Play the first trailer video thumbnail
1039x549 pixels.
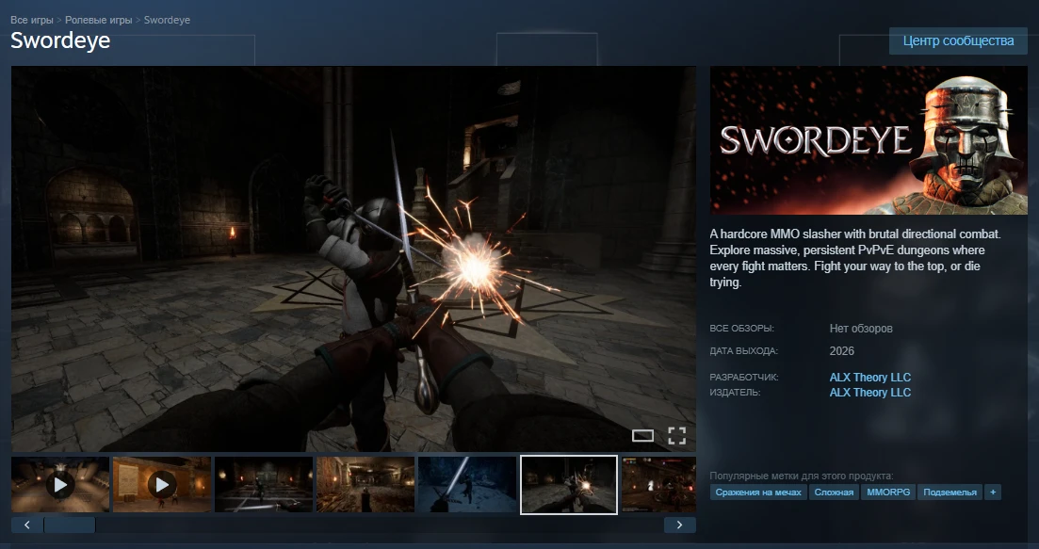coord(60,485)
